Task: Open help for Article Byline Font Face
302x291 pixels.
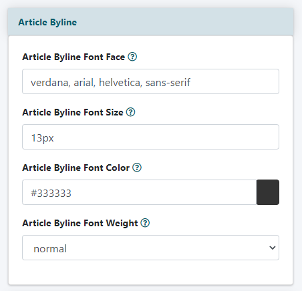Action: coord(132,57)
